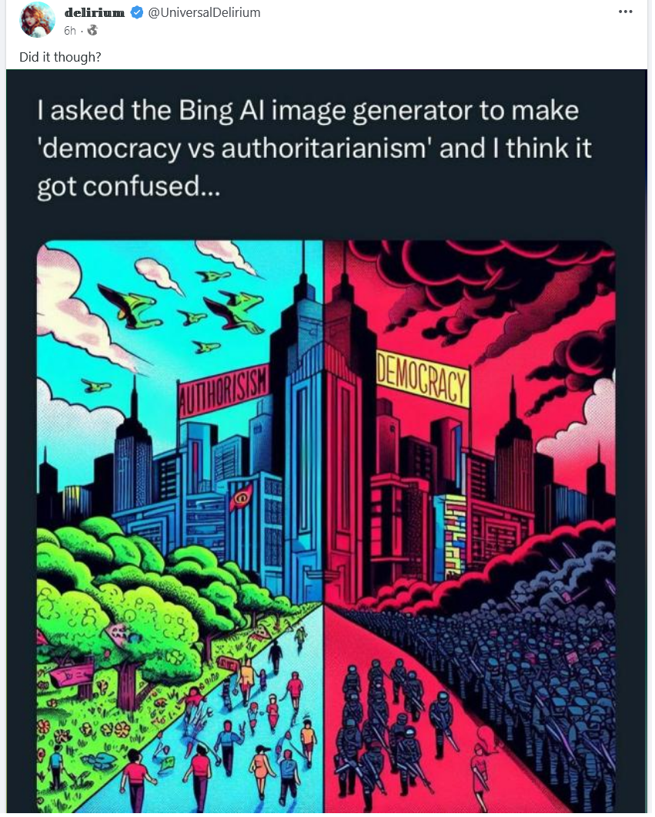Click the red AUTHORISISM banner

(x=225, y=390)
